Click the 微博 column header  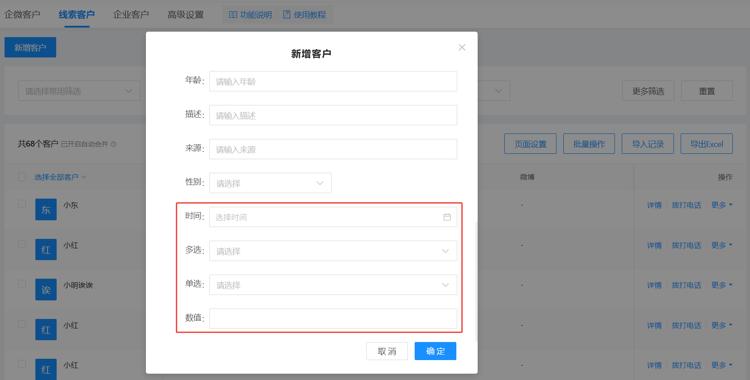(527, 177)
